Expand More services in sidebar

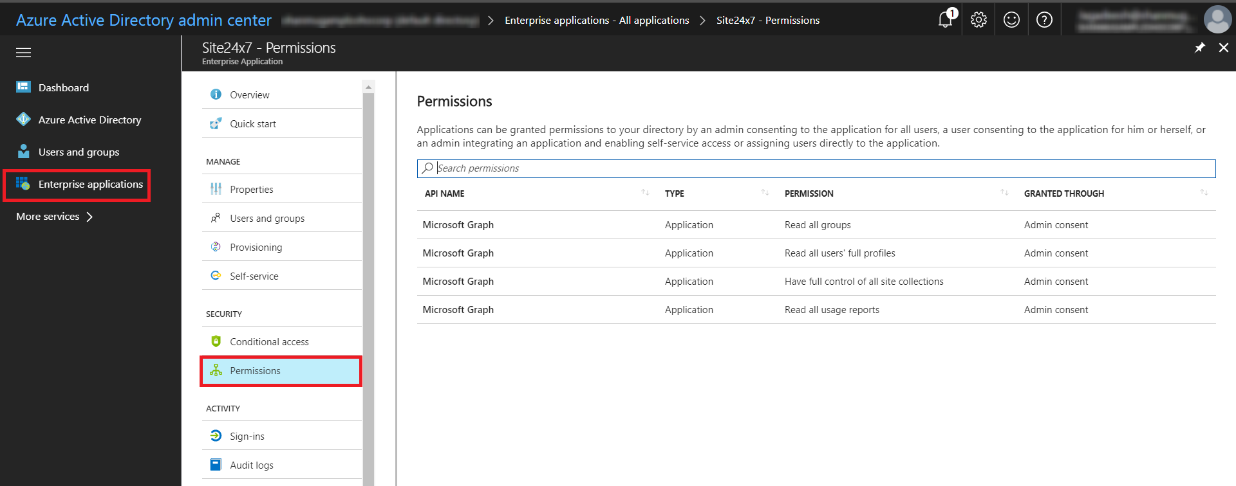click(55, 217)
